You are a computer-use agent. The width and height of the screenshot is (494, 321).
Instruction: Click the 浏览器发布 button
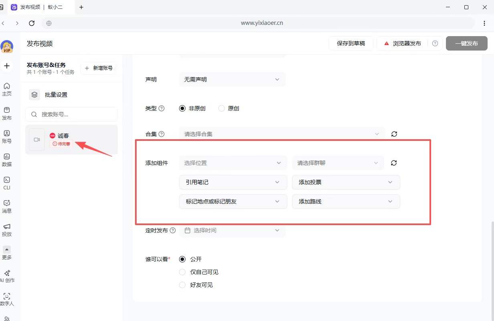coord(402,43)
